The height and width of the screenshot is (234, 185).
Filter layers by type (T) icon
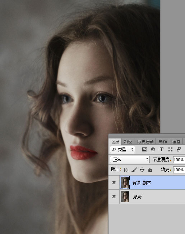click(x=162, y=149)
